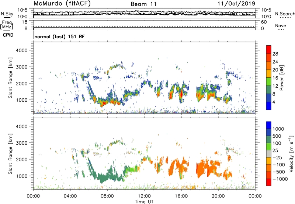Screen dimensions: 295x204
Task: Click the blue bottom segment of Power colorbar
Action: tap(269, 106)
